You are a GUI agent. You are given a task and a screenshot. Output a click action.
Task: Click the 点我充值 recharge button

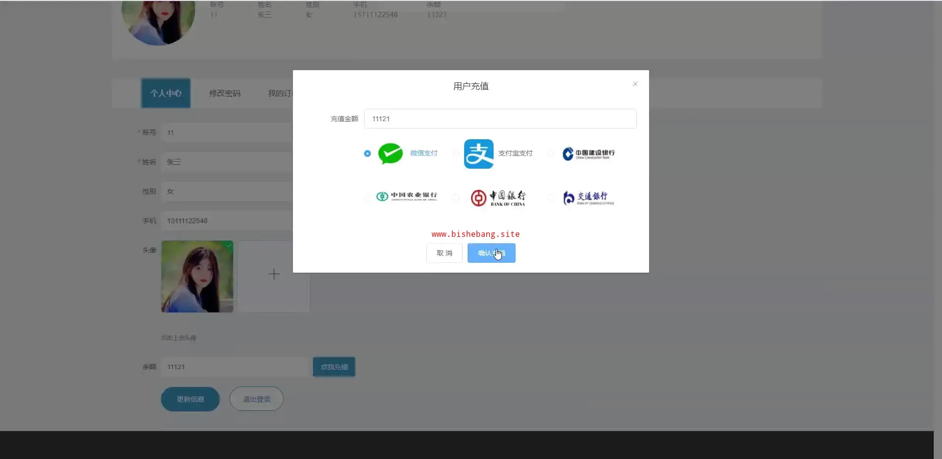334,367
